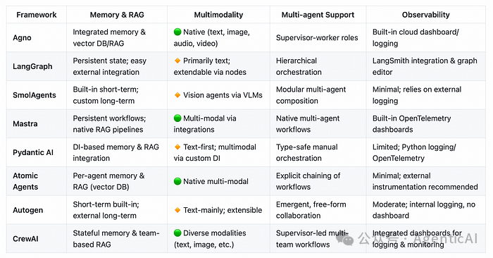Screen dimensions: 493x258
Task: Click the orange diamond icon in LangGraph row
Action: tap(177, 61)
